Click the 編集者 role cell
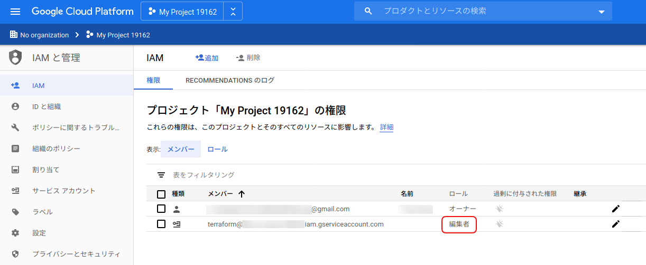Image resolution: width=646 pixels, height=265 pixels. coord(459,224)
